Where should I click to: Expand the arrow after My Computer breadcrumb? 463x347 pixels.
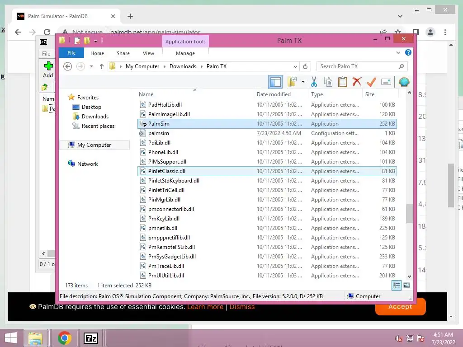(x=165, y=67)
